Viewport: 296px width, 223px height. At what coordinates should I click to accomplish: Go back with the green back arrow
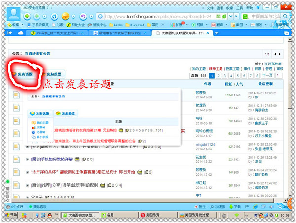coord(27,16)
